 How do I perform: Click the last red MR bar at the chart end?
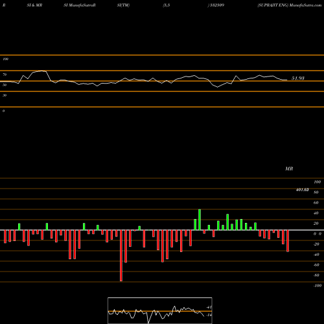pyautogui.click(x=288, y=241)
